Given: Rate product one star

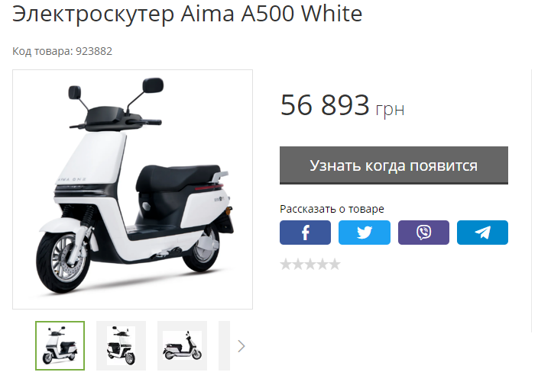Looking at the screenshot, I should [x=286, y=264].
